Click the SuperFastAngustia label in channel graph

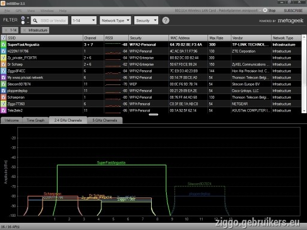pos(111,162)
